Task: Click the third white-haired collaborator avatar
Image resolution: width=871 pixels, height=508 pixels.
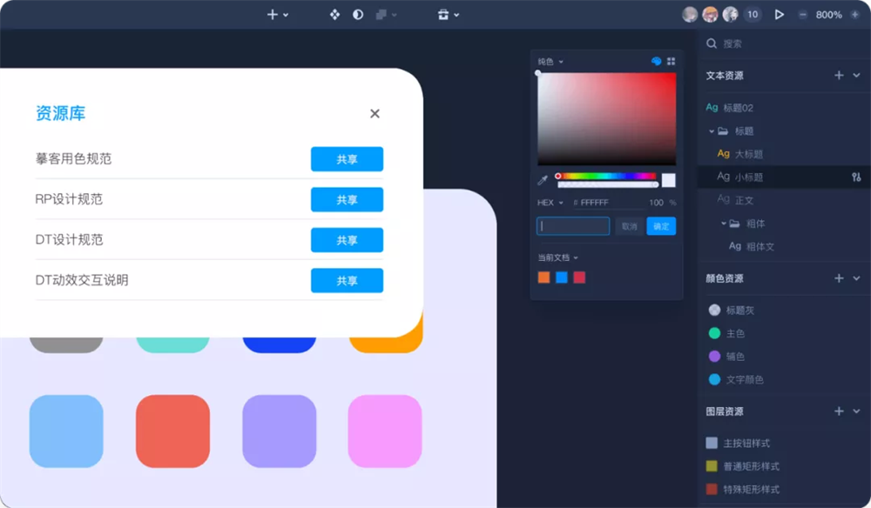Action: tap(730, 15)
